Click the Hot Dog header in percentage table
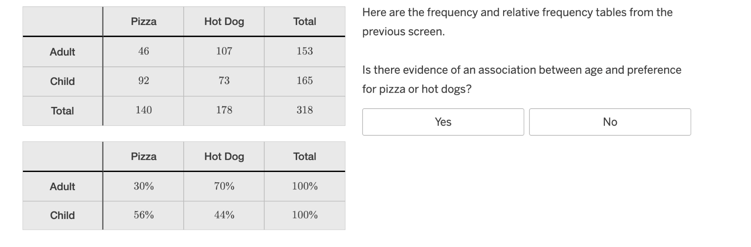The height and width of the screenshot is (247, 751). coord(224,156)
